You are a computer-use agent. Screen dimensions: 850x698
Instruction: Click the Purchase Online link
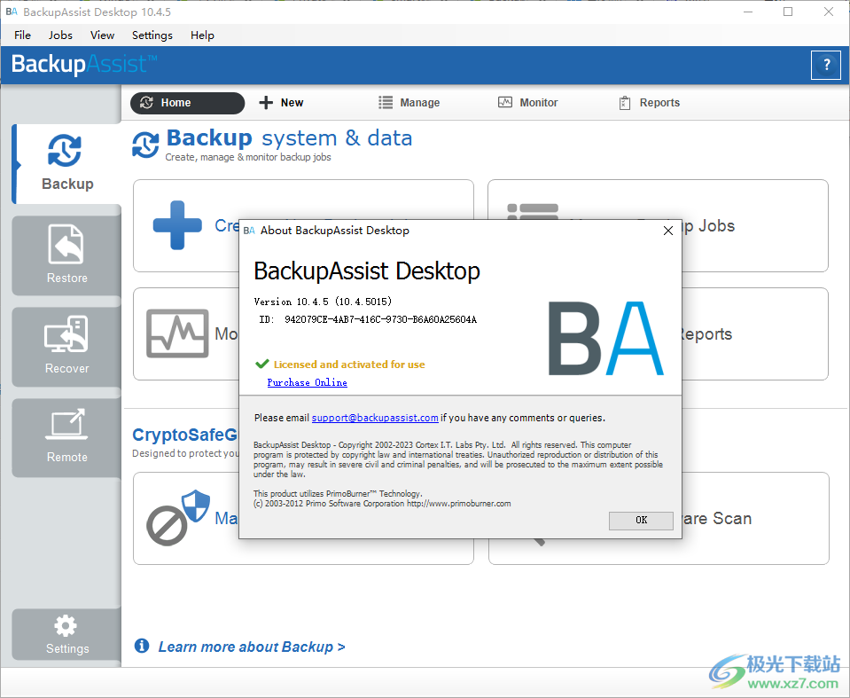coord(307,382)
